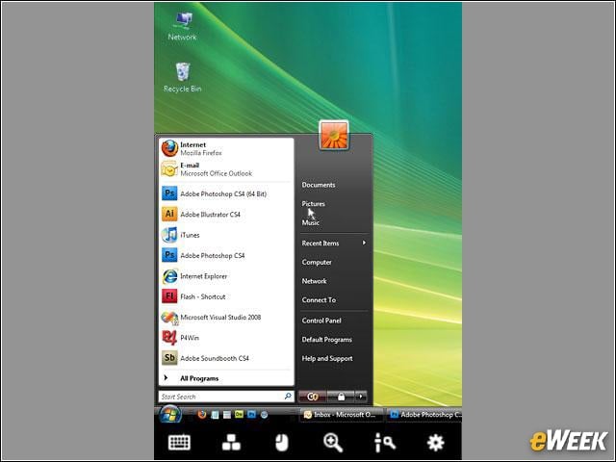The height and width of the screenshot is (462, 616).
Task: Expand the shutdown options arrow
Action: click(x=361, y=397)
